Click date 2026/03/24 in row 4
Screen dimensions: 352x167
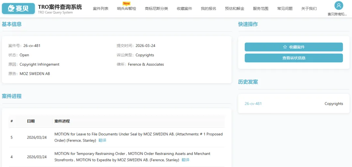(x=37, y=157)
